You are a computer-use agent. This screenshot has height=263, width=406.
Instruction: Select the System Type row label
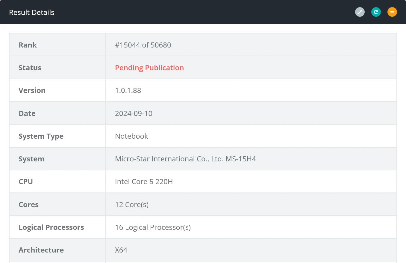(x=41, y=136)
